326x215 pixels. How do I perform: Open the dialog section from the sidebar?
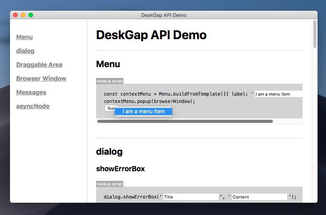pyautogui.click(x=25, y=51)
